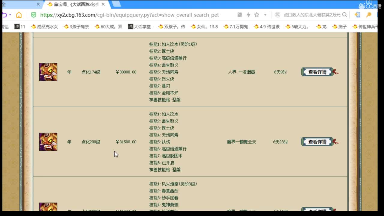Open bookmark 女仙。13.8
The width and height of the screenshot is (384, 216).
pos(205,27)
